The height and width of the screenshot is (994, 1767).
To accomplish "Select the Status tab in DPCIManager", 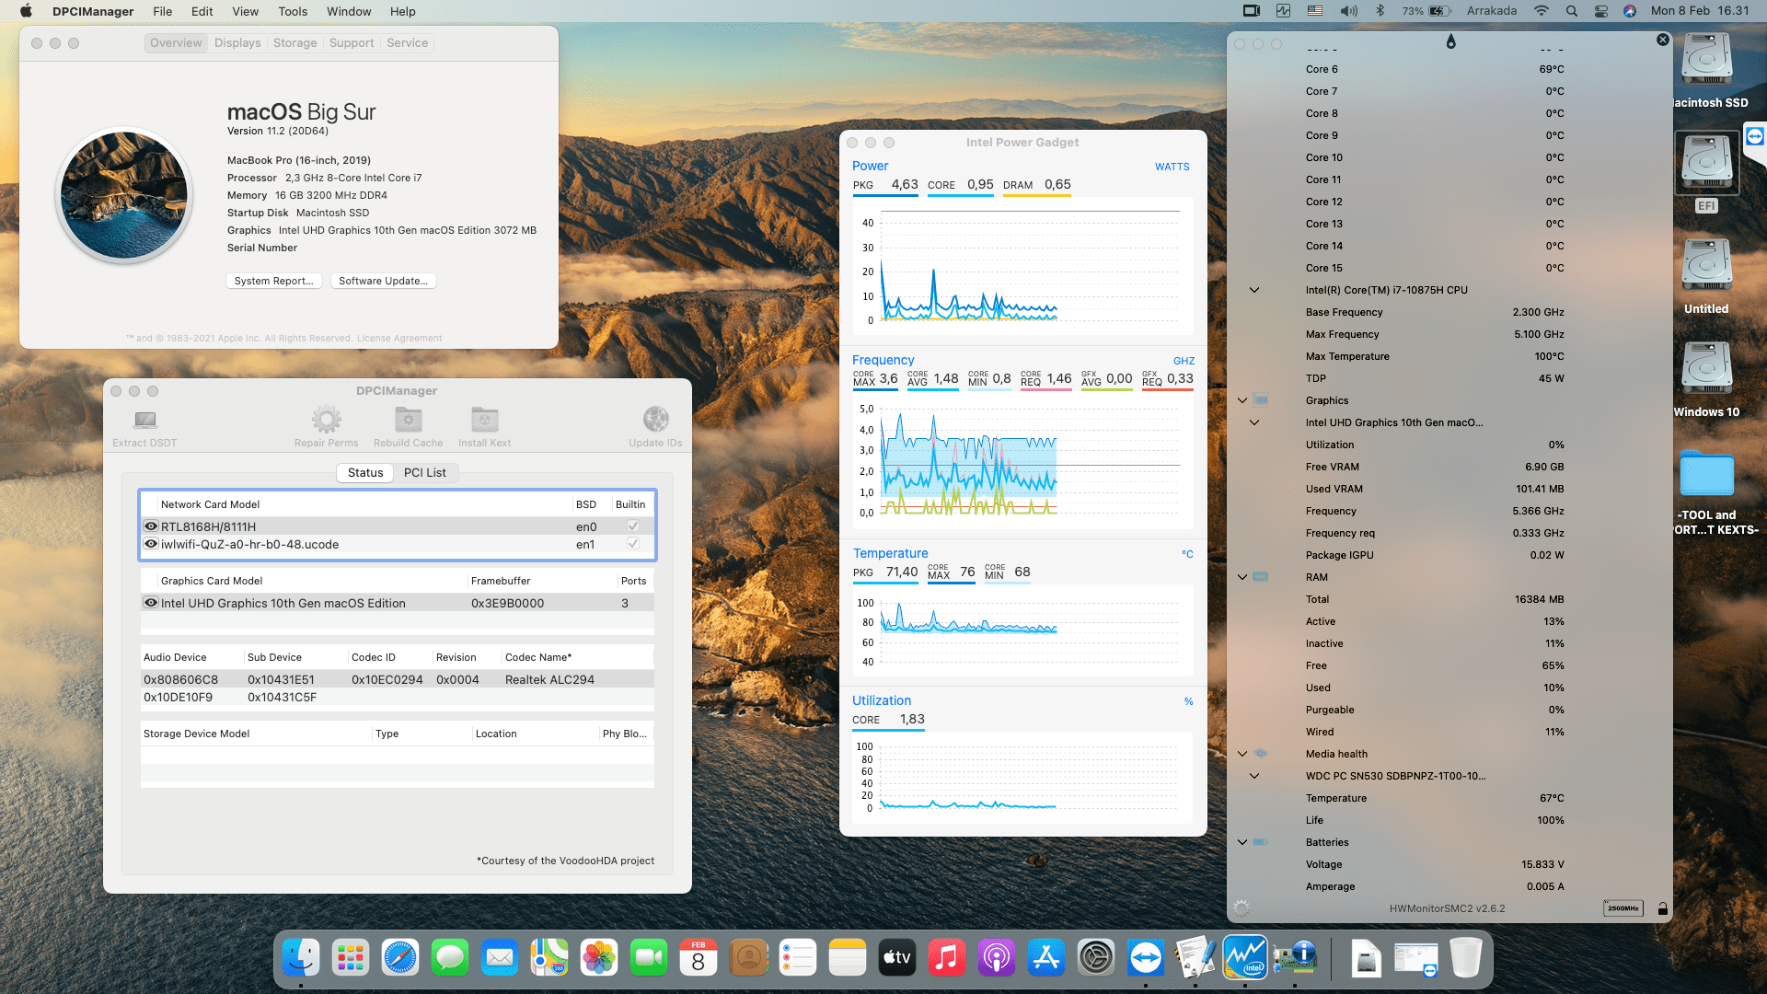I will point(365,472).
